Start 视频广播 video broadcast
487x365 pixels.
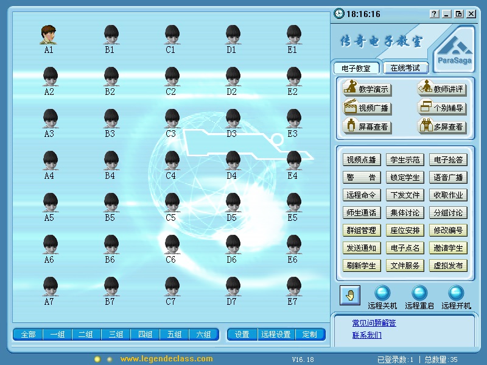click(367, 108)
